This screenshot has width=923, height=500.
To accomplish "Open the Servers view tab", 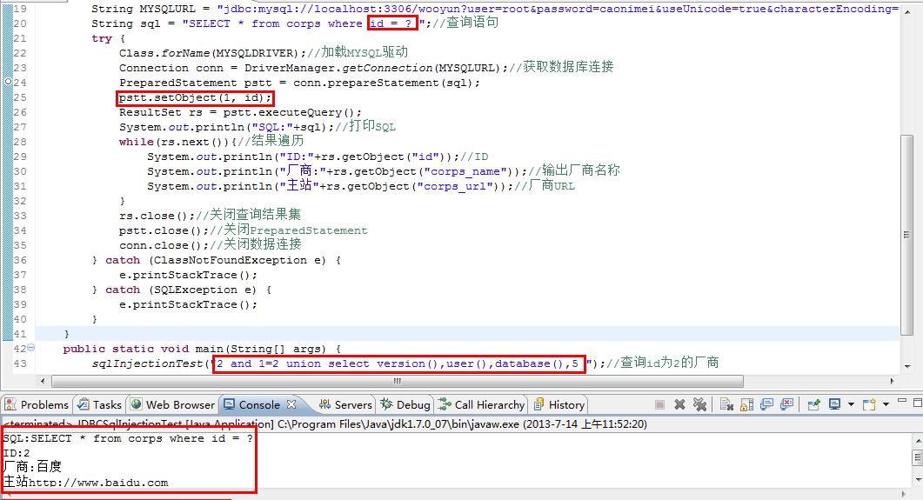I will pos(345,404).
